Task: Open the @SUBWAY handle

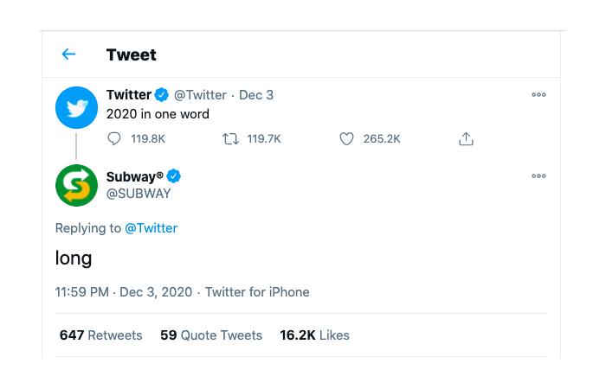Action: coord(139,194)
